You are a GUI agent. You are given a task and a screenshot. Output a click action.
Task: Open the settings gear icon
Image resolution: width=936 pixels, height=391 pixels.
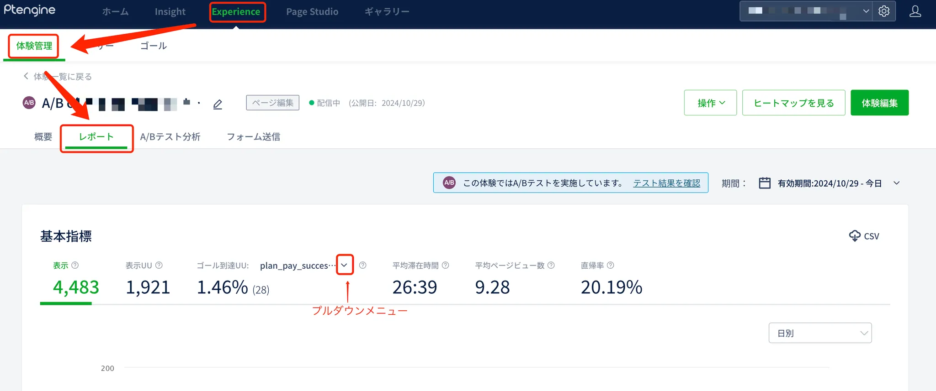[884, 11]
